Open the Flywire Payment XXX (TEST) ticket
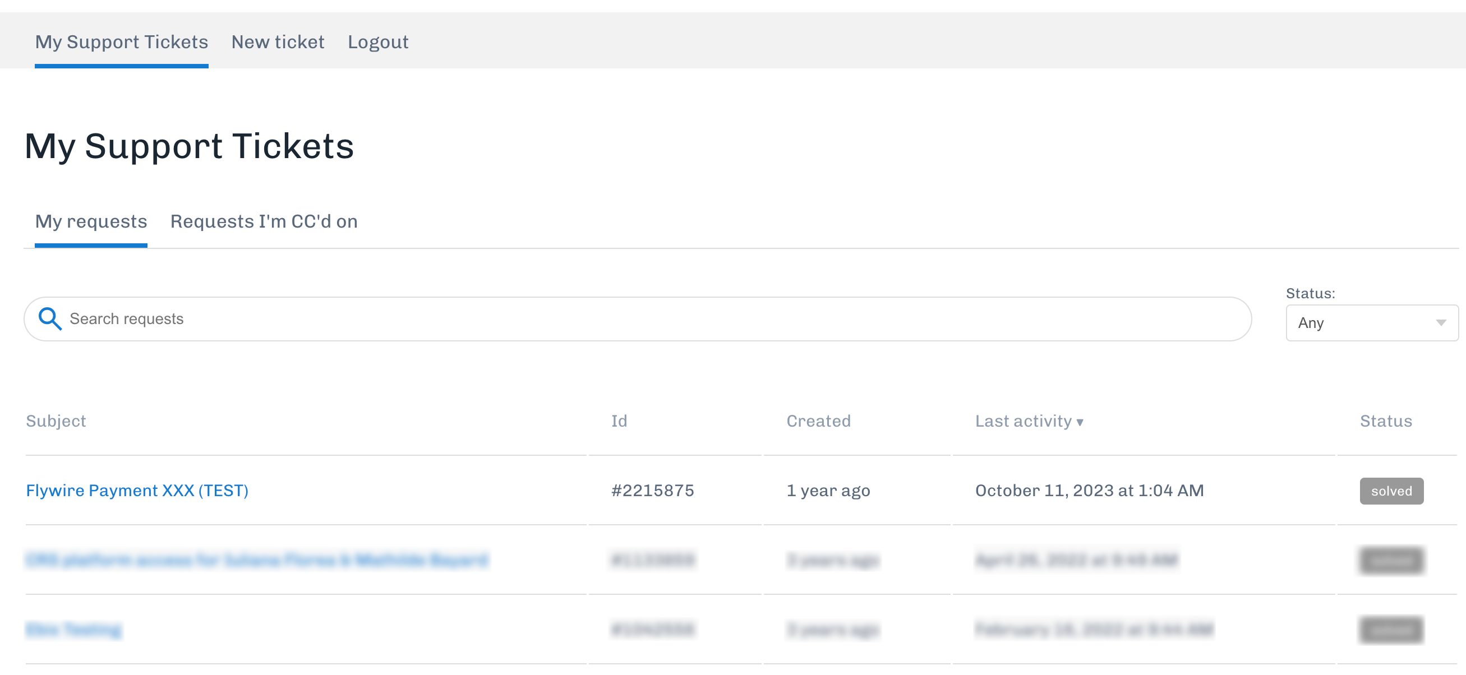Image resolution: width=1466 pixels, height=675 pixels. (x=137, y=491)
